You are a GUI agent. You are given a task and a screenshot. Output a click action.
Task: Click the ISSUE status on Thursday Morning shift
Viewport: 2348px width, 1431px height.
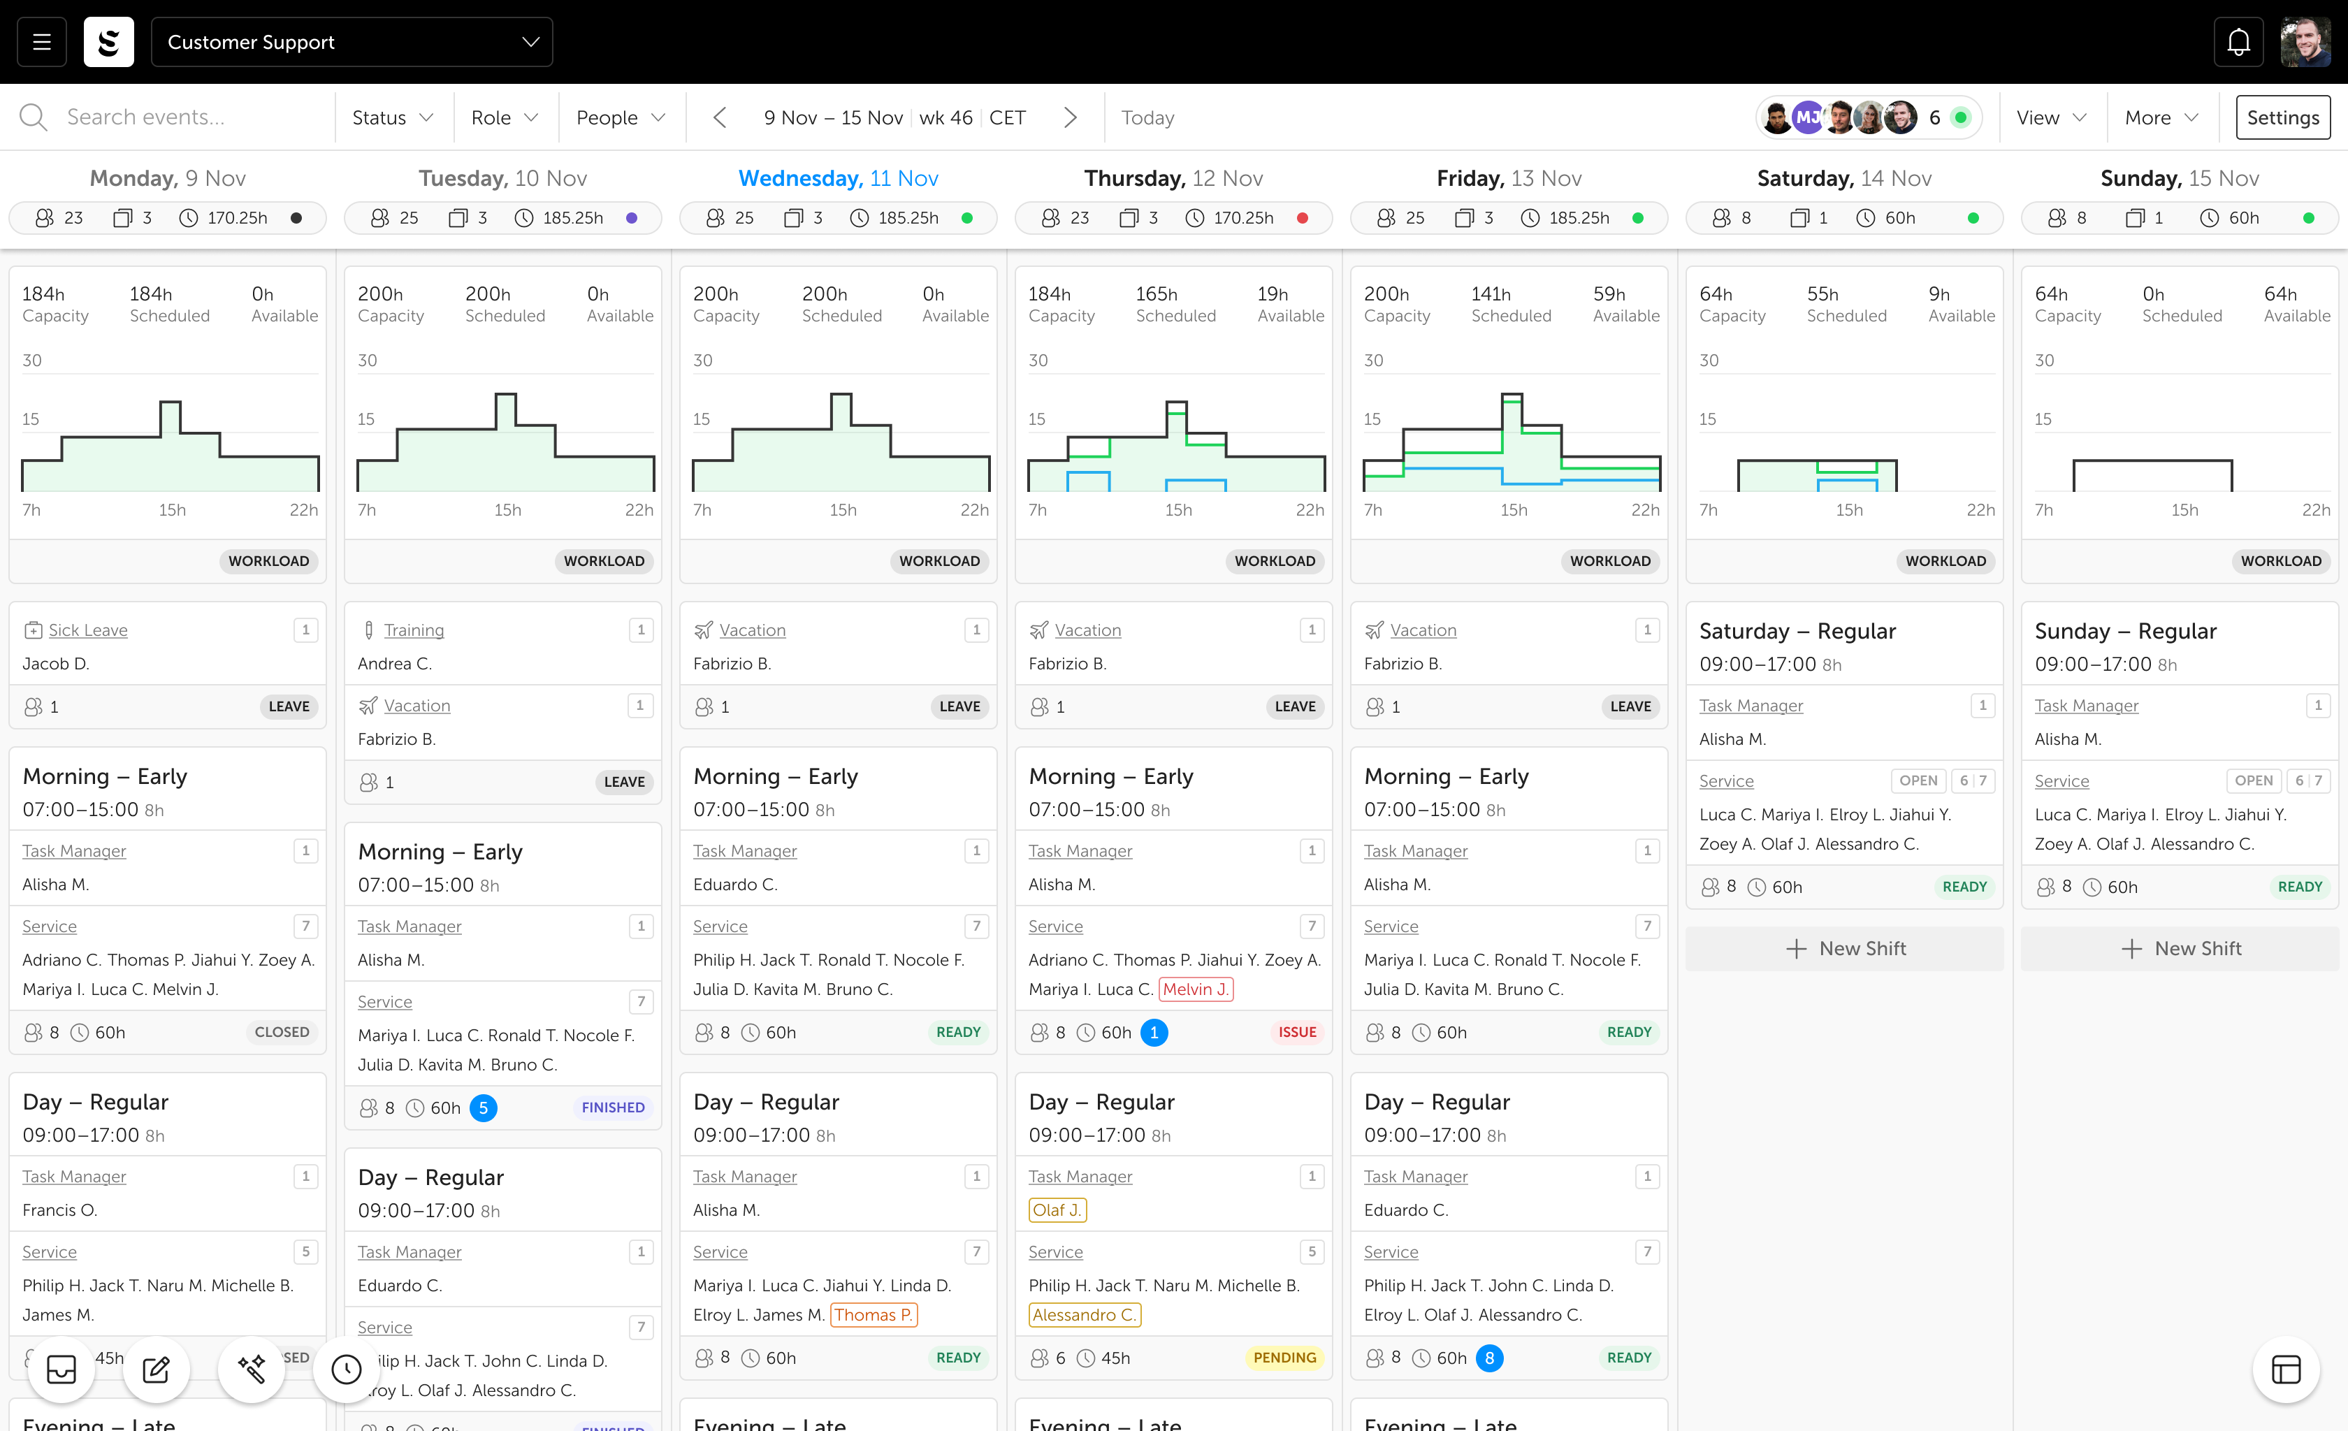click(x=1297, y=1033)
